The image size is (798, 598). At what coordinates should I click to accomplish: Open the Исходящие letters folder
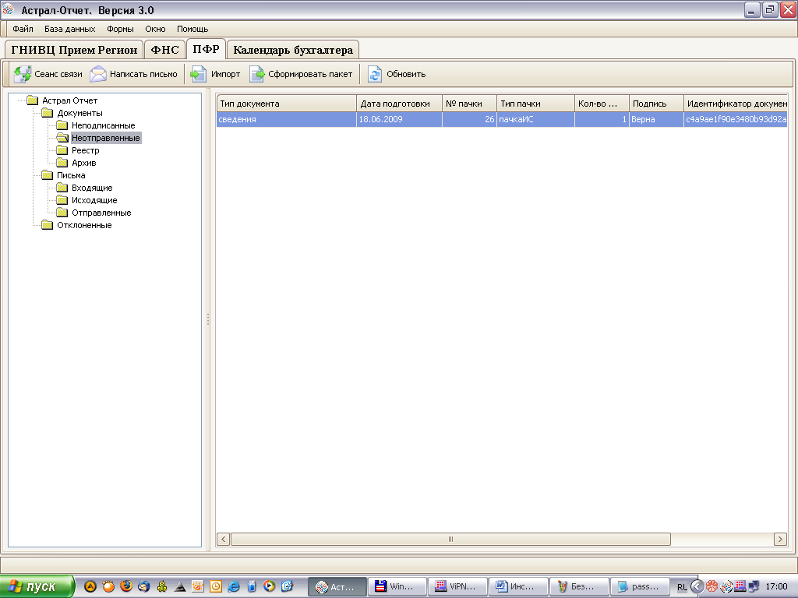94,200
